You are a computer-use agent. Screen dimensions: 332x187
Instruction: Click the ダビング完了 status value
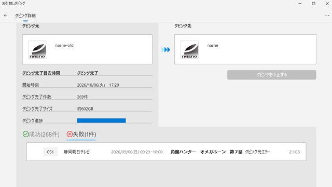click(x=88, y=73)
